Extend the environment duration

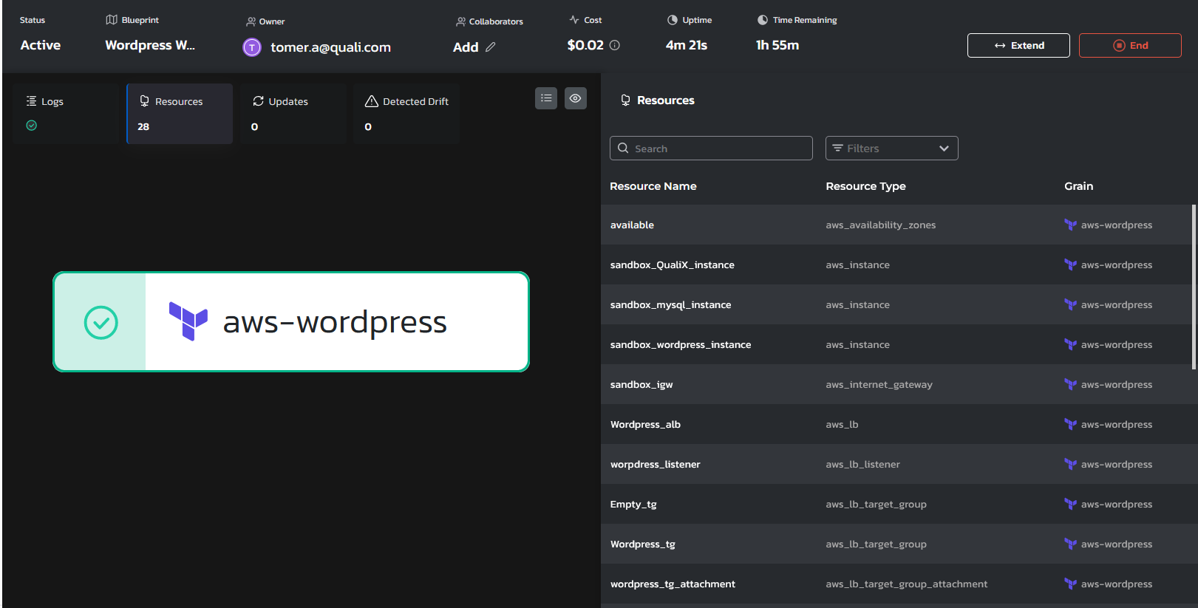coord(1018,45)
